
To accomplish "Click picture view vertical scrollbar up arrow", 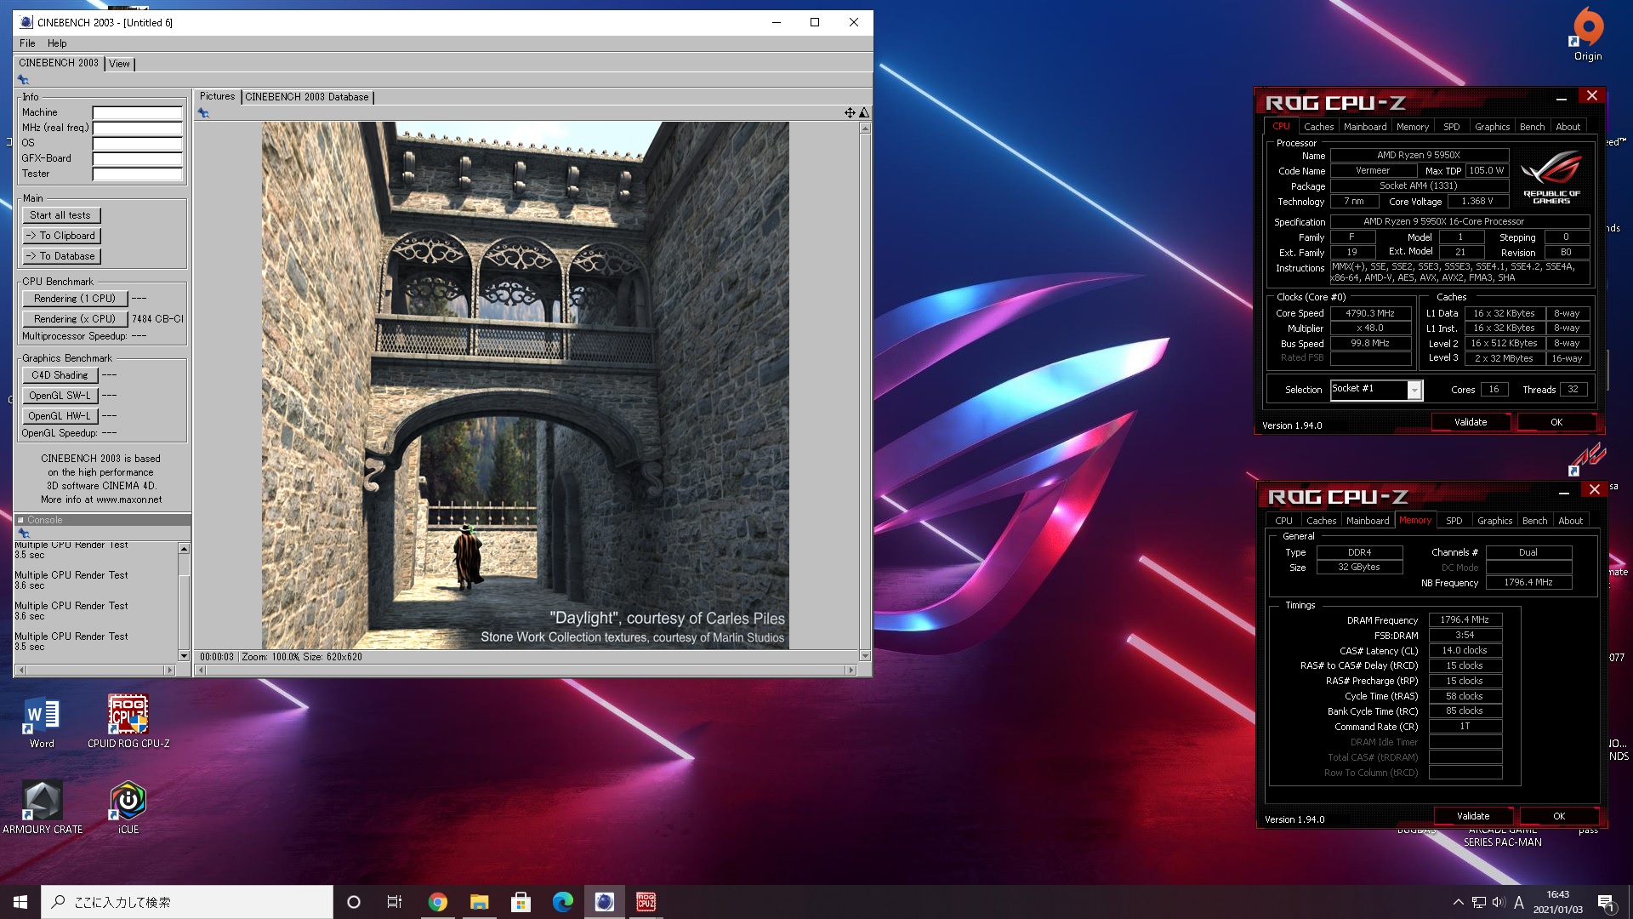I will 865,128.
